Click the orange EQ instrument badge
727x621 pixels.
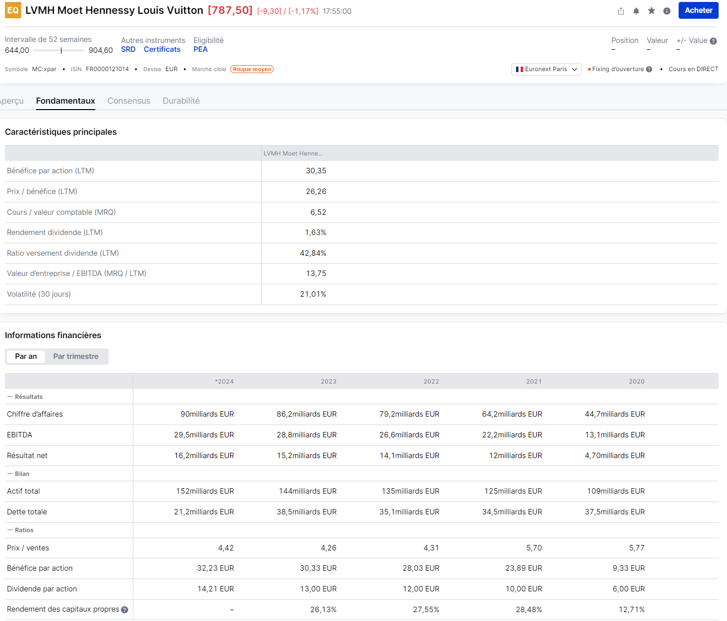point(13,10)
